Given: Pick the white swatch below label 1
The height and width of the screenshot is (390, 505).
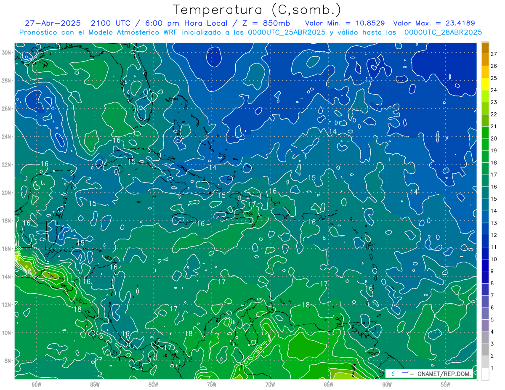Looking at the screenshot, I should click(485, 374).
